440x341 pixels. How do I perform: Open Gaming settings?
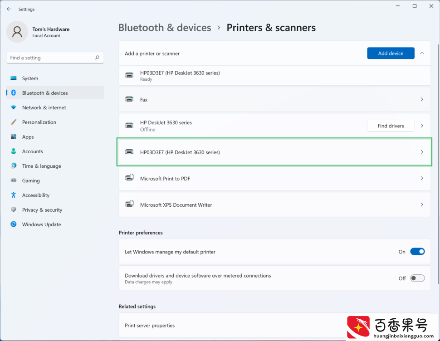tap(55, 180)
